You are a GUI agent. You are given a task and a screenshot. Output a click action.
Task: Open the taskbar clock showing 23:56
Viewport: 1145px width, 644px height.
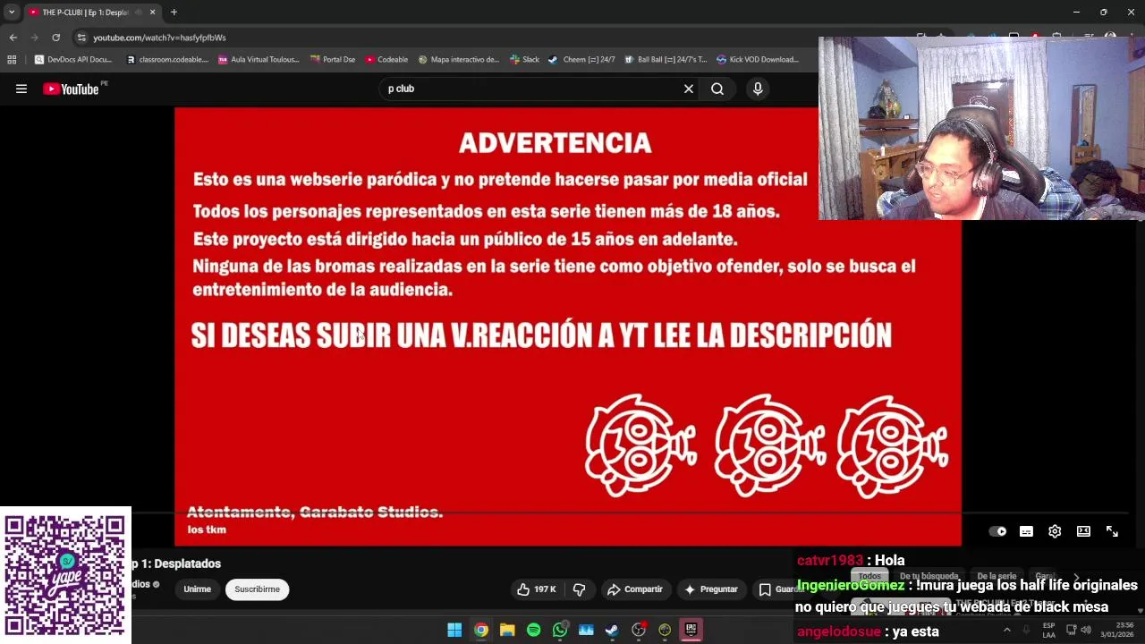(1116, 630)
